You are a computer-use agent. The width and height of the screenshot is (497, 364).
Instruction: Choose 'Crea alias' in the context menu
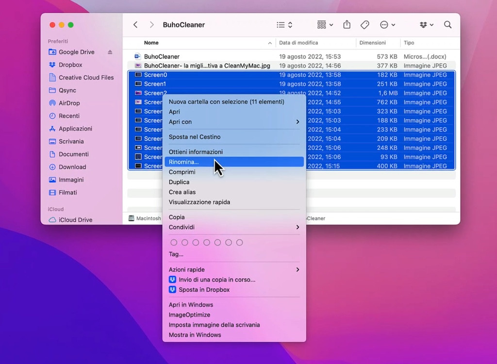click(234, 192)
